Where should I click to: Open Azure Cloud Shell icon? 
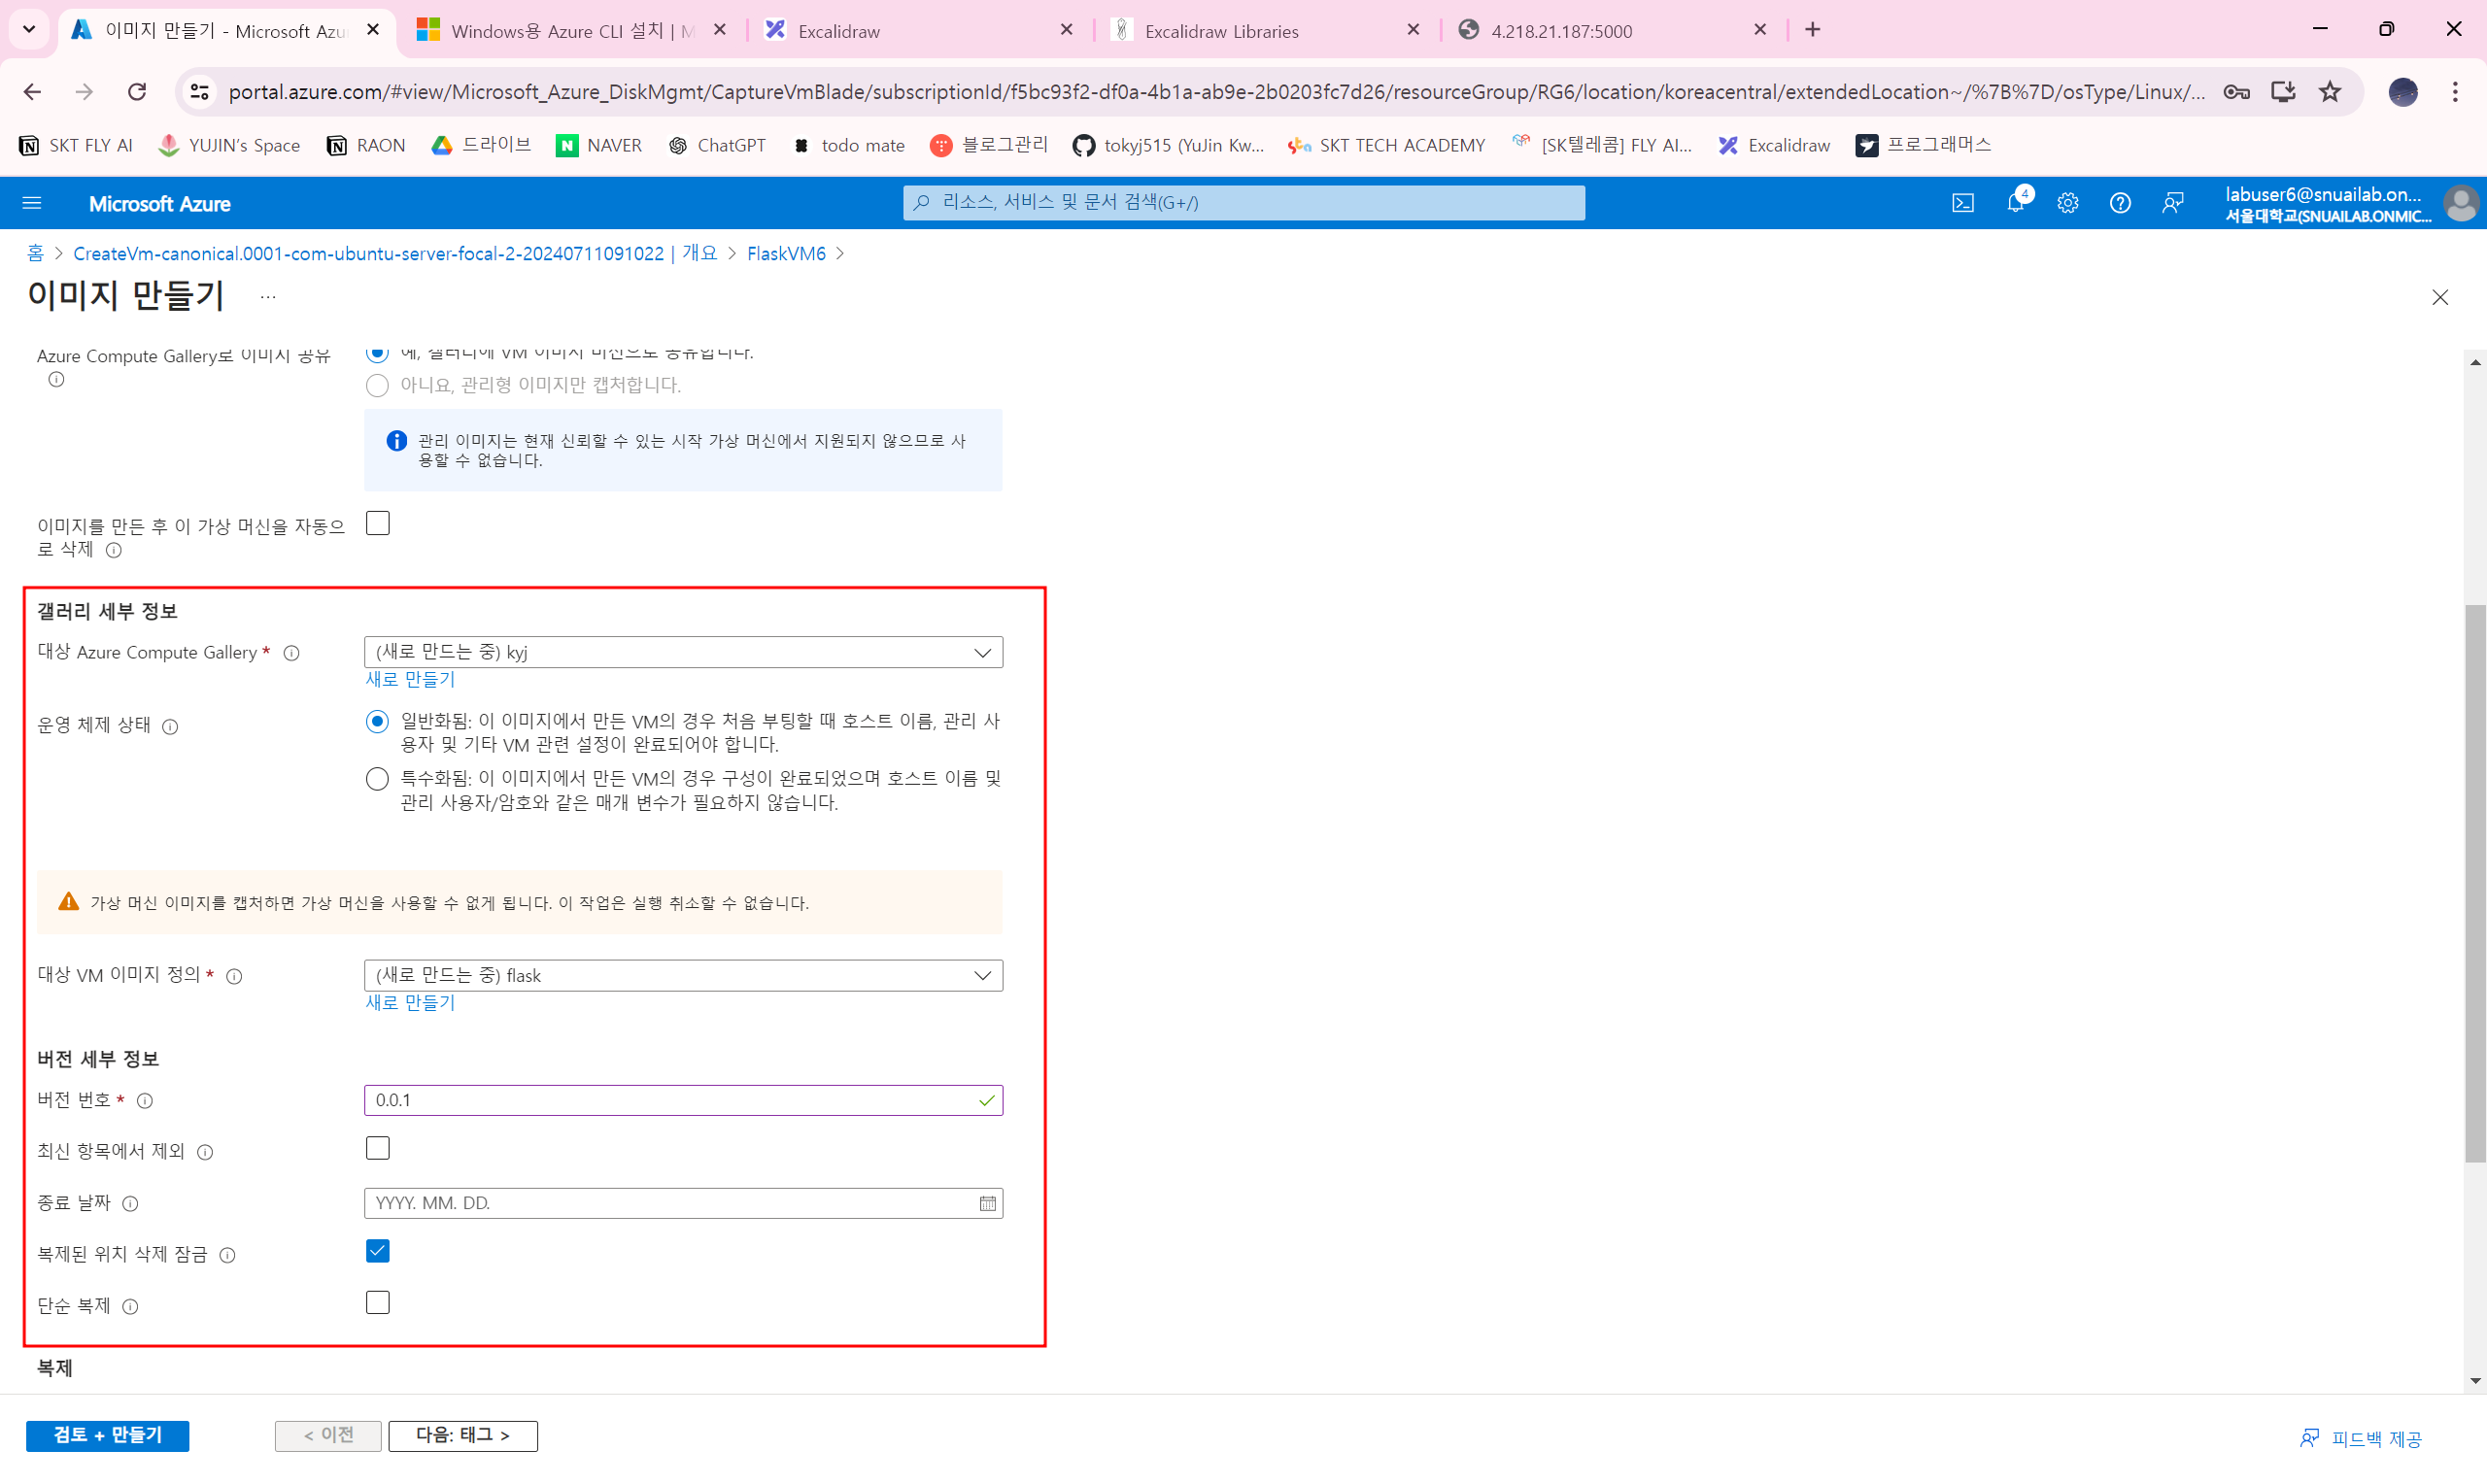pos(1962,203)
